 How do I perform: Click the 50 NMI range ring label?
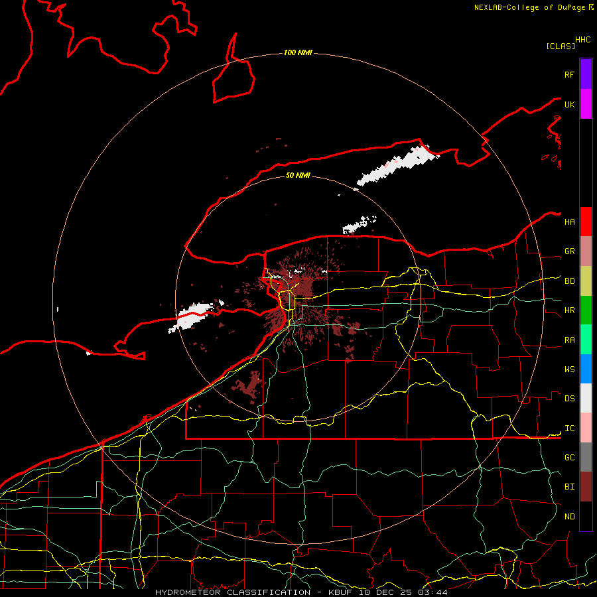coord(298,175)
